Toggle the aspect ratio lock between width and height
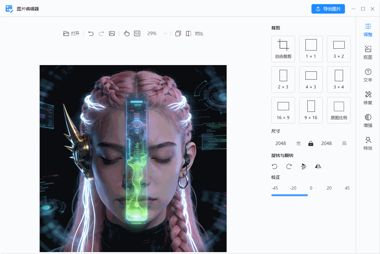This screenshot has width=380, height=254. (x=311, y=143)
